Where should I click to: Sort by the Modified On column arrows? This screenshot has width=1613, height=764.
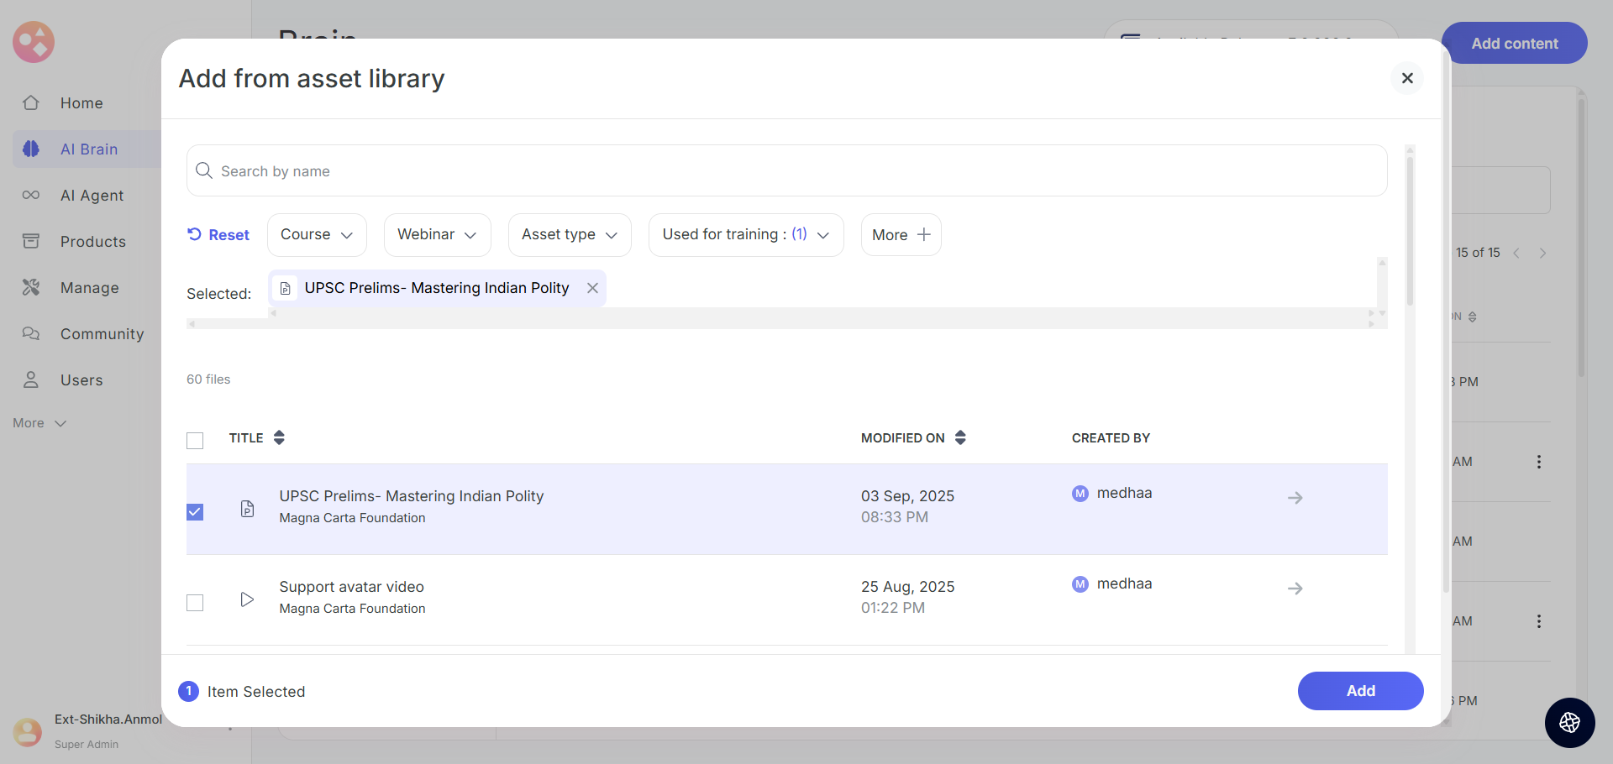[960, 437]
